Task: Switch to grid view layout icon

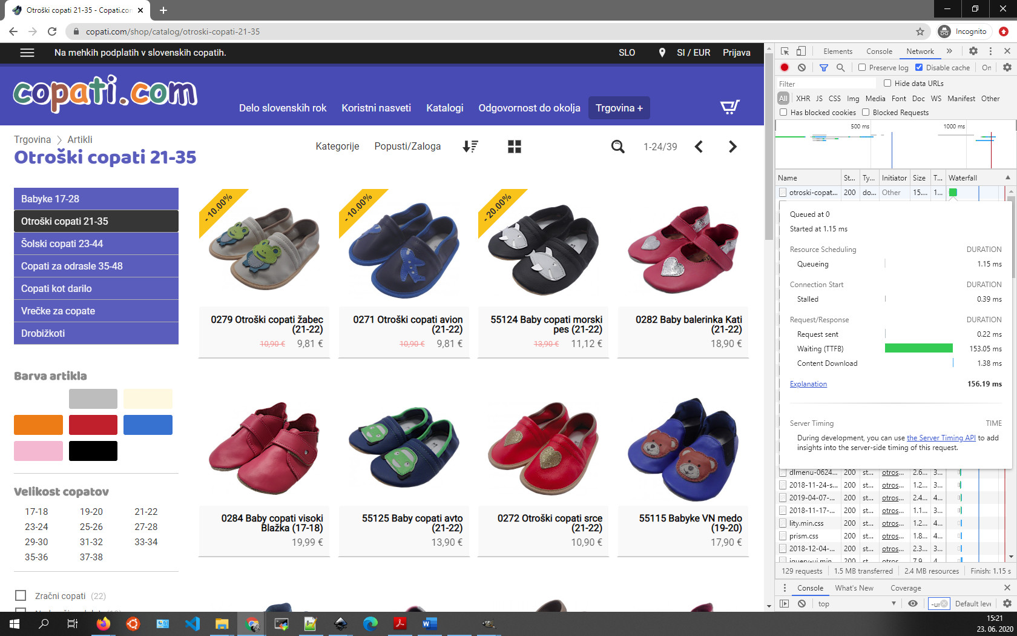Action: [515, 147]
